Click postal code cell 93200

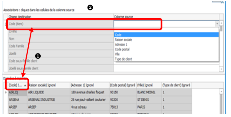pyautogui.click(x=123, y=100)
